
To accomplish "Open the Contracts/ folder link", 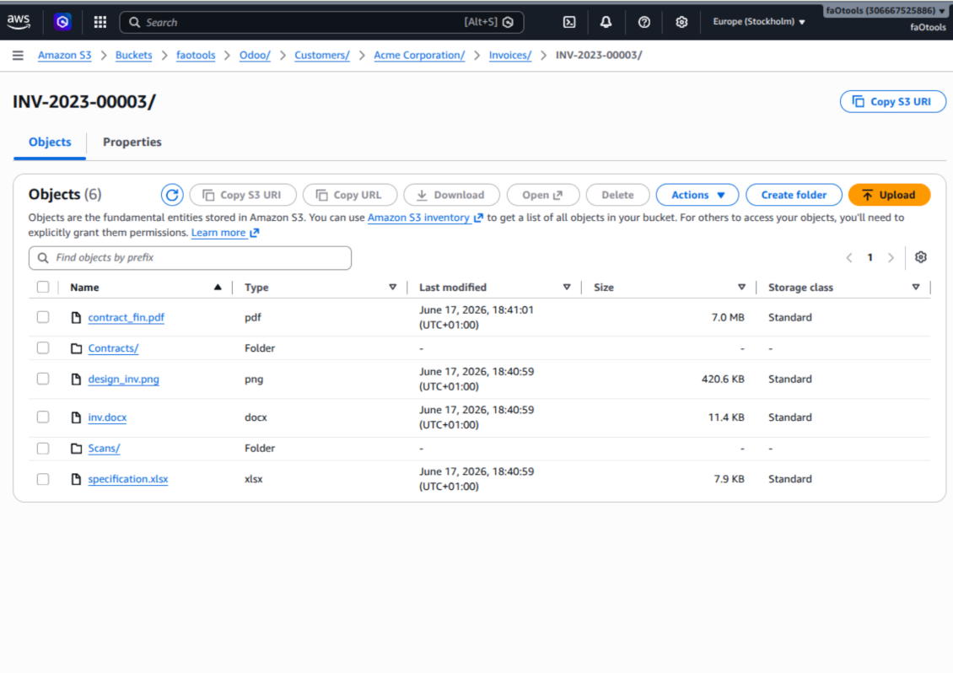I will 113,348.
